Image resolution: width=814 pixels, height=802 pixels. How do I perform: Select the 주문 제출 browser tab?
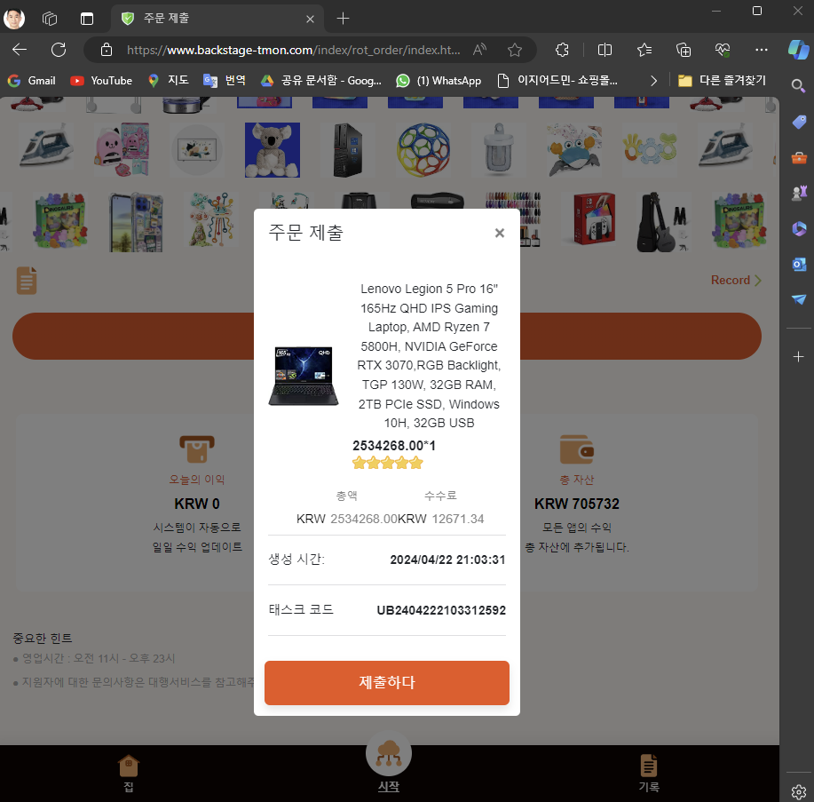pyautogui.click(x=217, y=19)
